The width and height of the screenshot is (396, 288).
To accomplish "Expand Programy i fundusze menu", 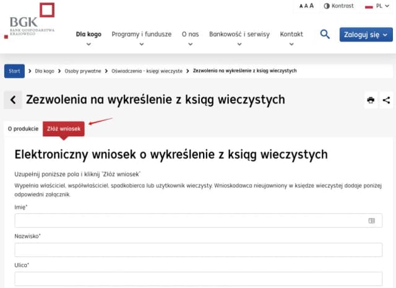I will pyautogui.click(x=141, y=35).
